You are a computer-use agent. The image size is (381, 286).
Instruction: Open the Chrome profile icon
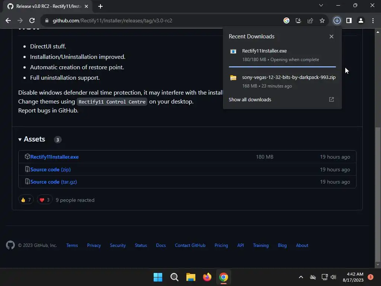coord(361,21)
